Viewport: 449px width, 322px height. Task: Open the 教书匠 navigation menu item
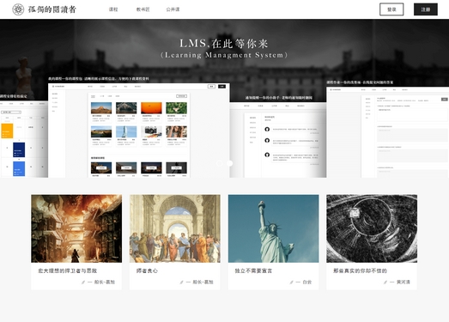click(143, 9)
